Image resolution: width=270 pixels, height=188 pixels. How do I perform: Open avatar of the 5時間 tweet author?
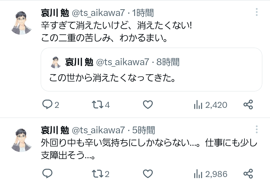pyautogui.click(x=21, y=140)
